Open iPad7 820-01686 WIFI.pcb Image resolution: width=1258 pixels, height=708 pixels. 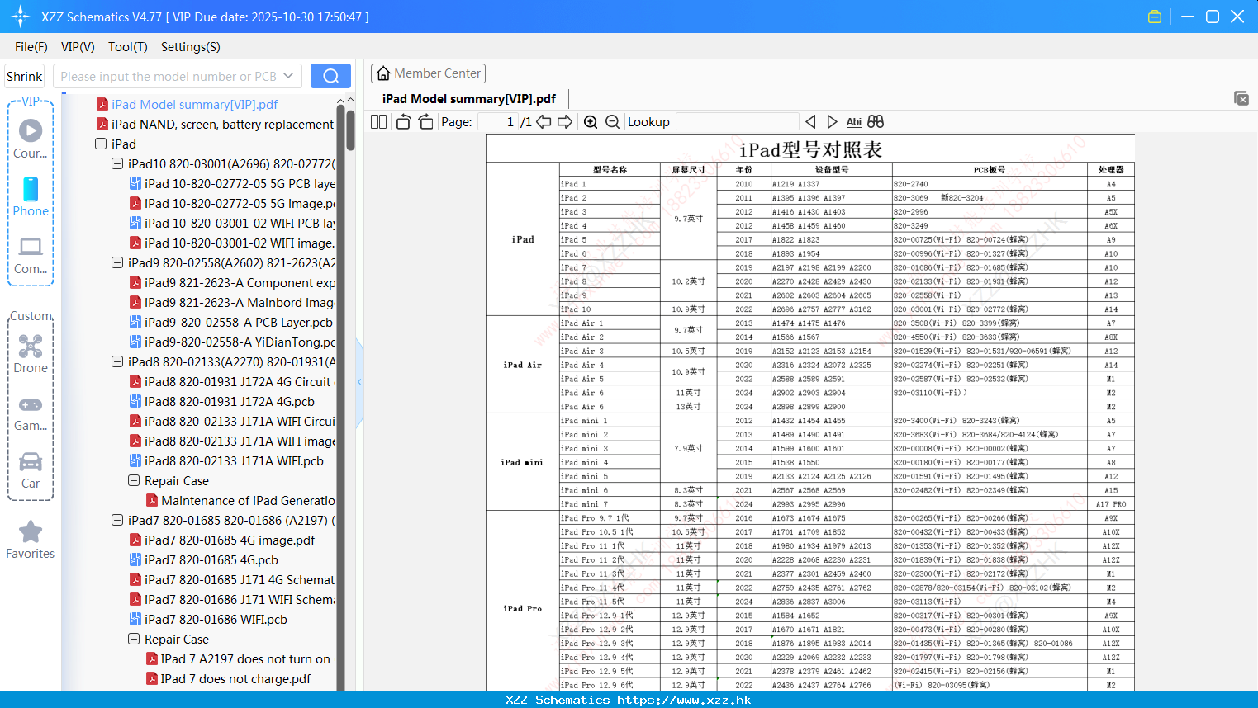coord(216,619)
